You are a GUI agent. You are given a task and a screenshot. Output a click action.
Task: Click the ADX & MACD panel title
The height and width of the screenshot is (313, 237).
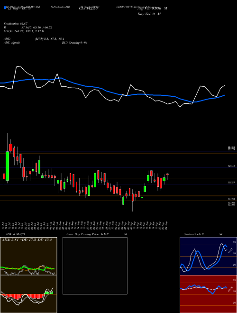coord(15,234)
